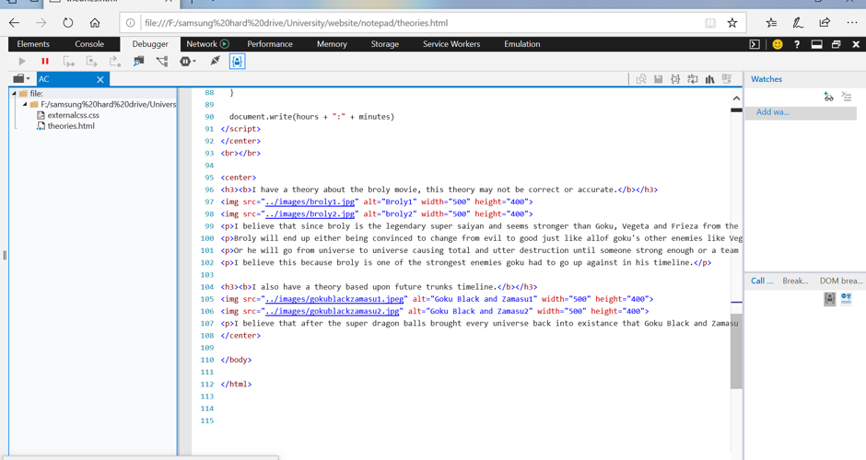Click the ../images/gokublackzamasu2.jpg link

coord(332,311)
